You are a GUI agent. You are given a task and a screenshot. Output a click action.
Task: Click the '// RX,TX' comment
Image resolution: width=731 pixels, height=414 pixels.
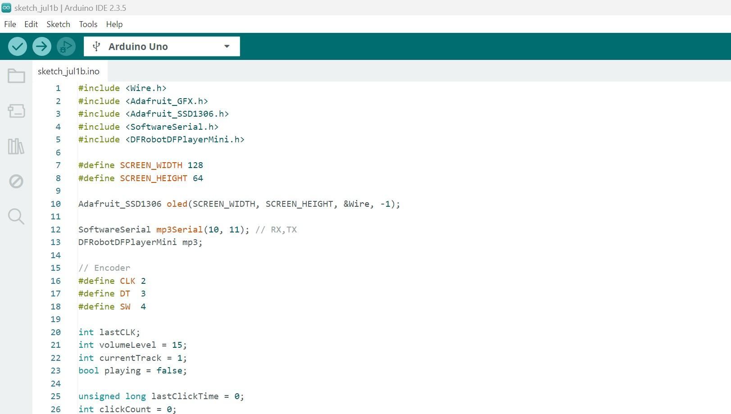(x=276, y=229)
